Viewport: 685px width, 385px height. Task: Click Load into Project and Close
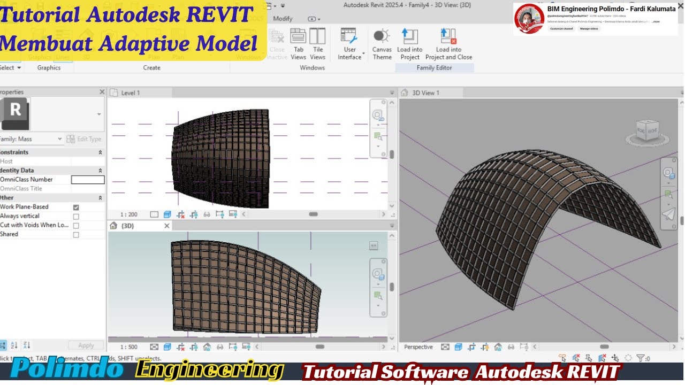tap(448, 44)
